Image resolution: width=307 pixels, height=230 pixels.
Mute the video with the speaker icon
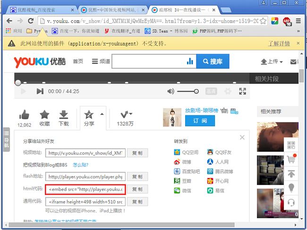point(171,91)
